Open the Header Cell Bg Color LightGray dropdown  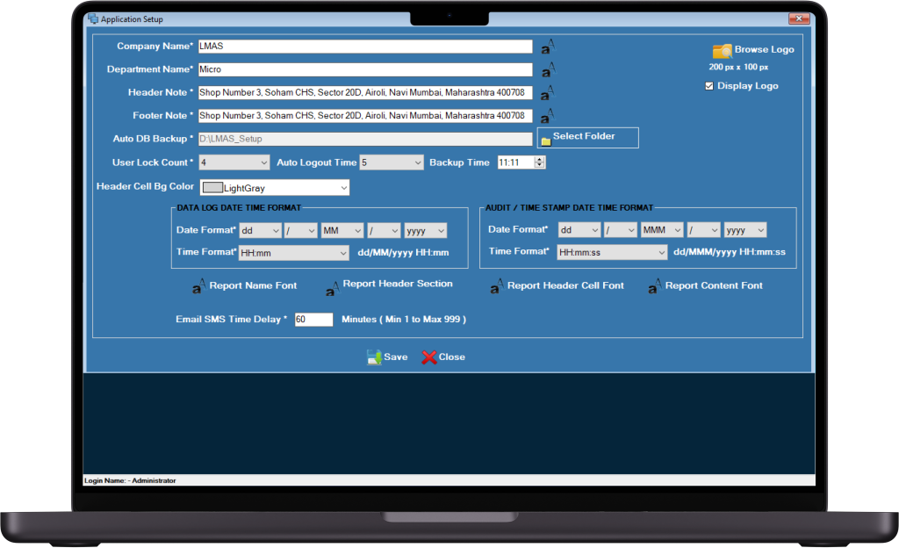pos(275,187)
